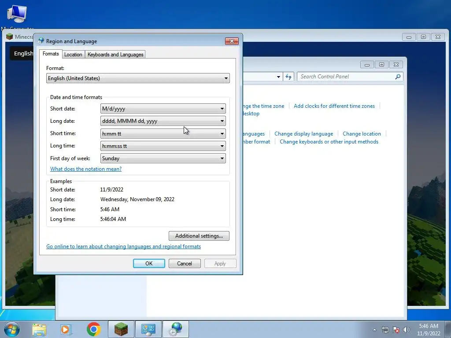The width and height of the screenshot is (451, 338).
Task: Open the Short time format dropdown
Action: (x=163, y=134)
